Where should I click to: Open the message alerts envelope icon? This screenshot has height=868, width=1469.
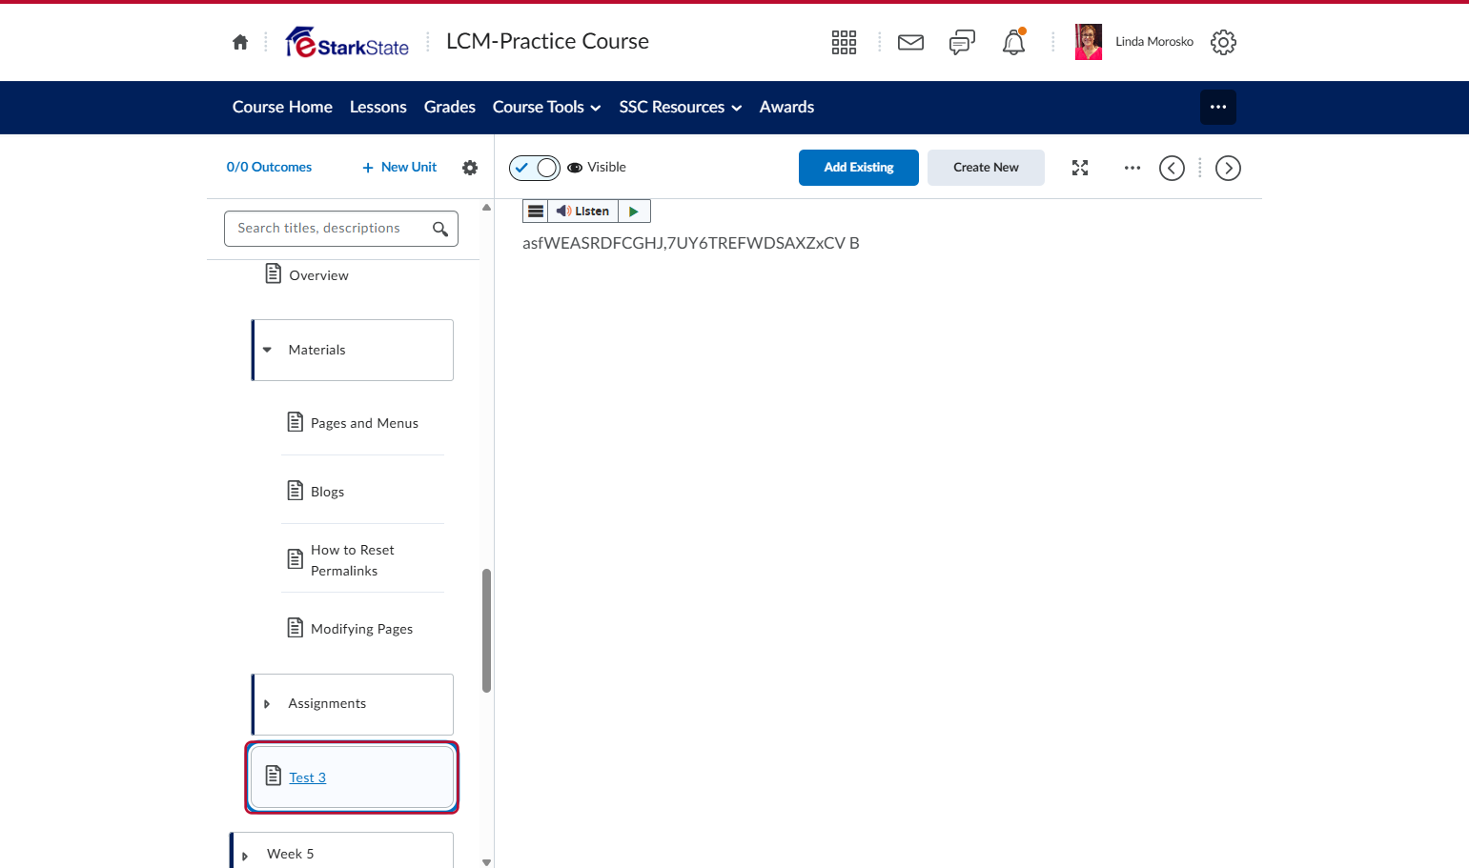[911, 42]
